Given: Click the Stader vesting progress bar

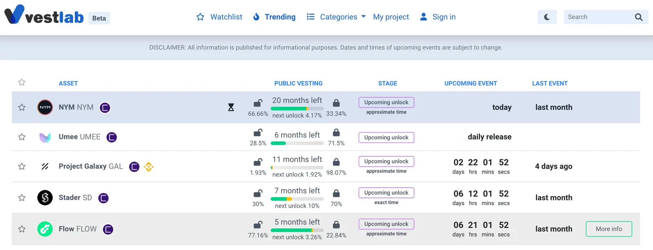Looking at the screenshot, I should coord(297,199).
